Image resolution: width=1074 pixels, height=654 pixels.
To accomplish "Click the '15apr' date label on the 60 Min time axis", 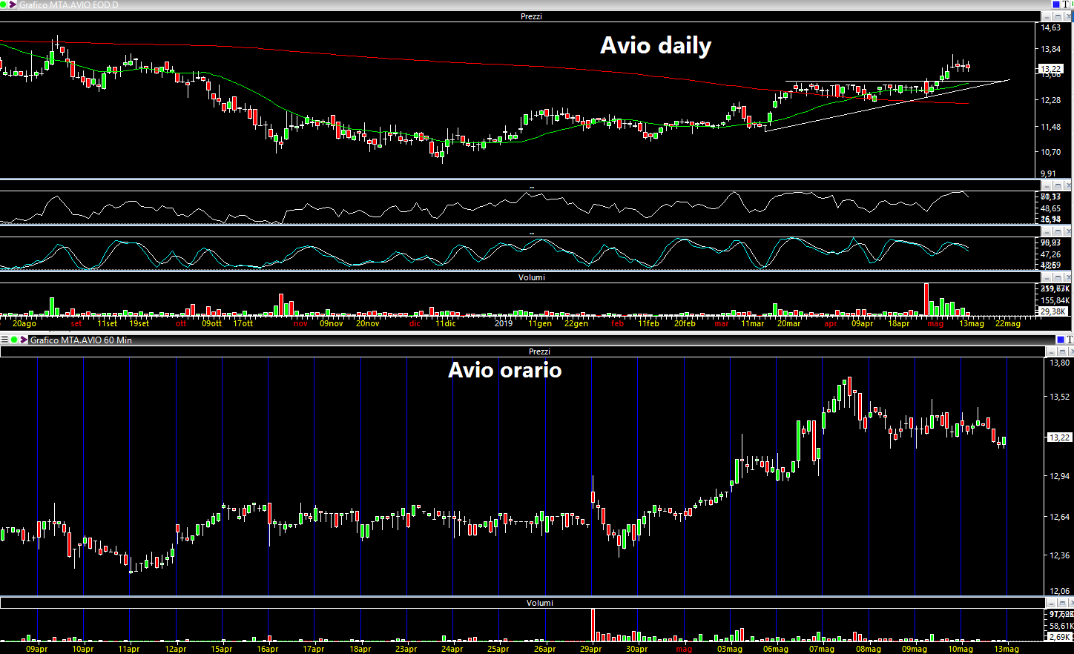I will pyautogui.click(x=221, y=649).
